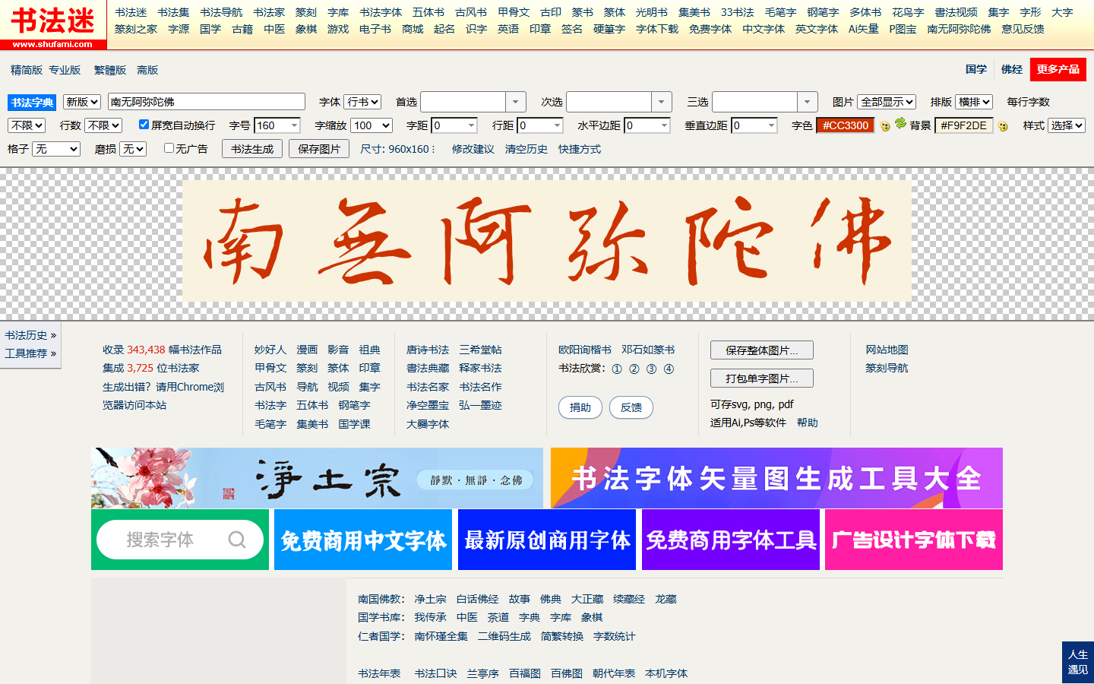Open the 排版 横排 layout dropdown
The image size is (1094, 684).
click(974, 102)
